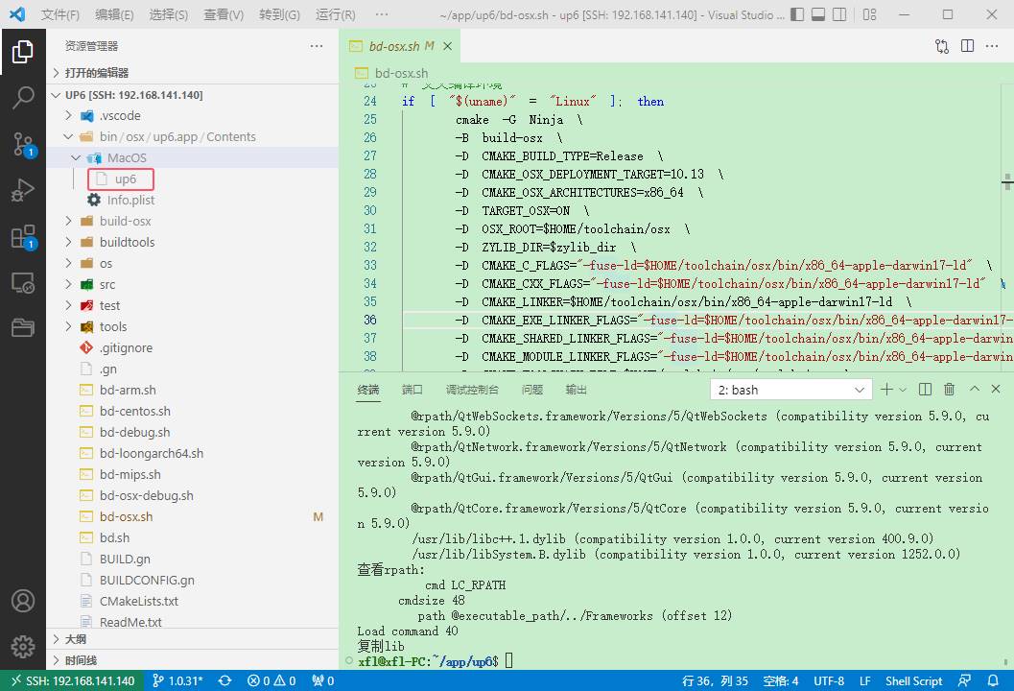This screenshot has height=691, width=1014.
Task: Open Run and Debug view
Action: coord(23,190)
